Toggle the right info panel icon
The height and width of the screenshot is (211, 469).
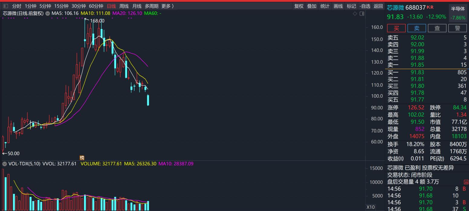point(362,14)
